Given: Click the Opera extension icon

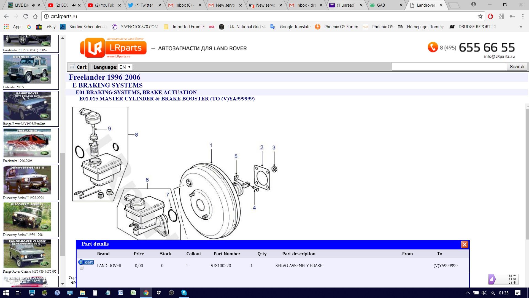Looking at the screenshot, I should point(490,16).
